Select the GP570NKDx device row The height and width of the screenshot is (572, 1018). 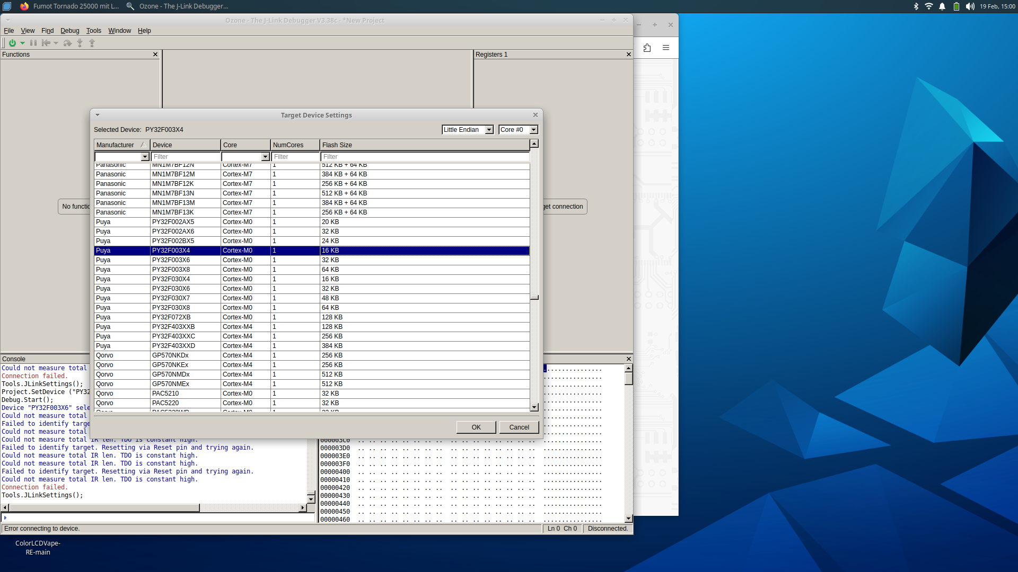click(312, 355)
